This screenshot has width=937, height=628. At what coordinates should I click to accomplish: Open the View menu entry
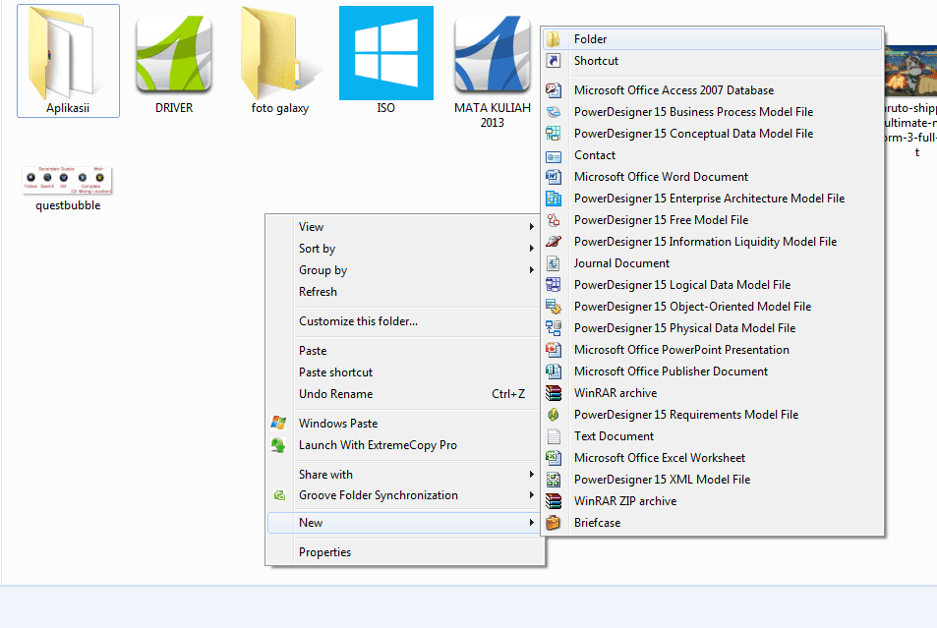pyautogui.click(x=404, y=227)
